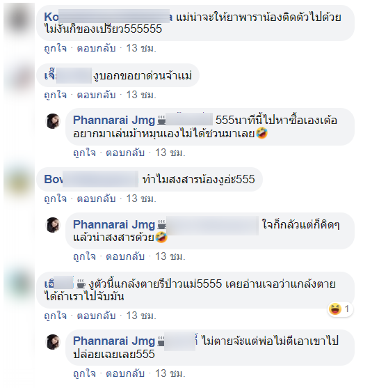Click the coffee cup badge in first reply
The height and width of the screenshot is (388, 379).
pyautogui.click(x=161, y=121)
